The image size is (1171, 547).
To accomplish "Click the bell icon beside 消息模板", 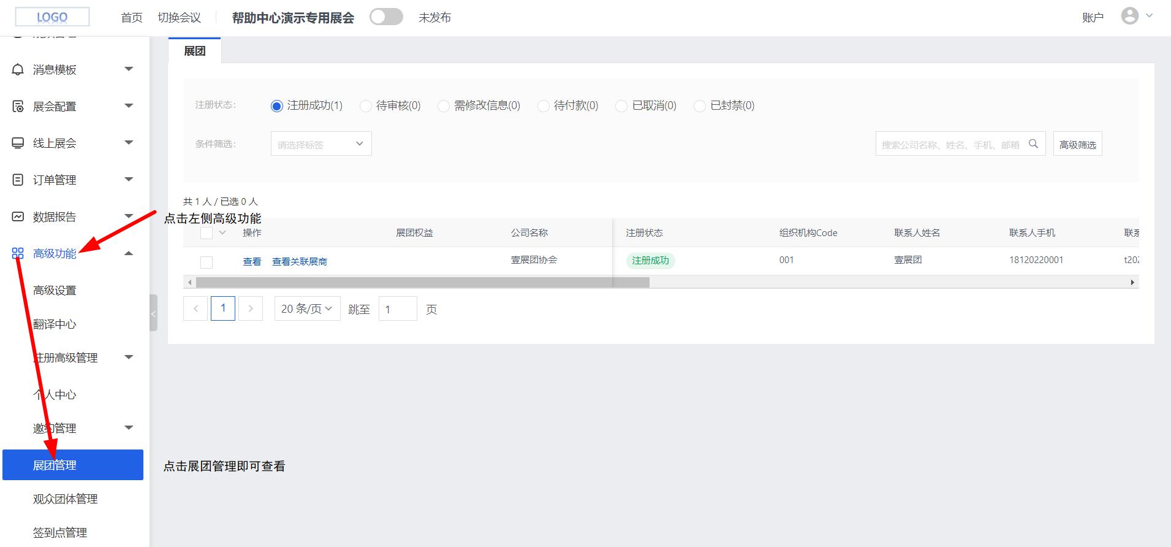I will pyautogui.click(x=18, y=69).
